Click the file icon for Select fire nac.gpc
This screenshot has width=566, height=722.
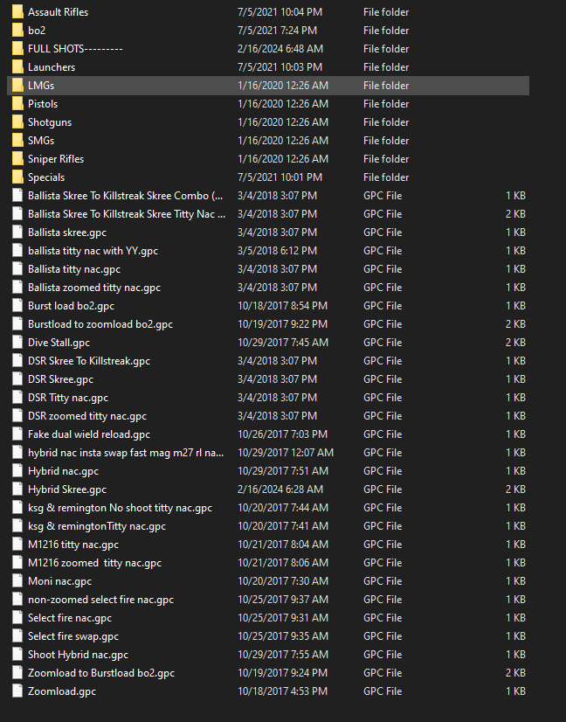[17, 618]
